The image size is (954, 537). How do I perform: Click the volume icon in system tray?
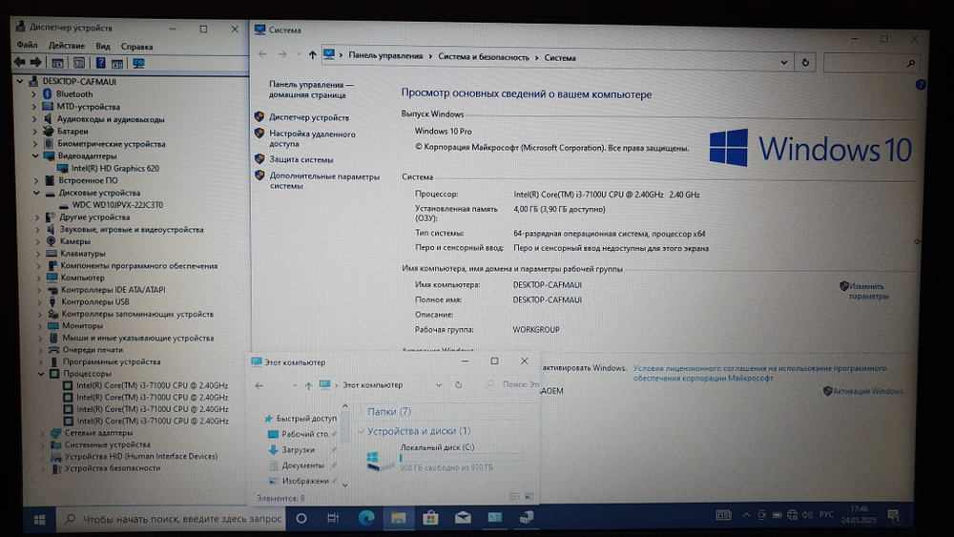click(807, 515)
